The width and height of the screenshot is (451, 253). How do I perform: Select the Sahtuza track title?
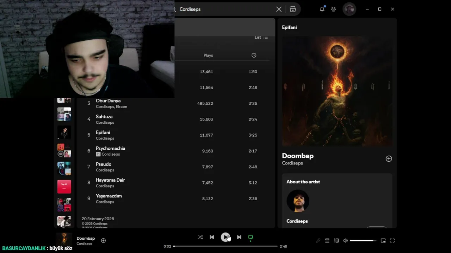[x=104, y=117]
